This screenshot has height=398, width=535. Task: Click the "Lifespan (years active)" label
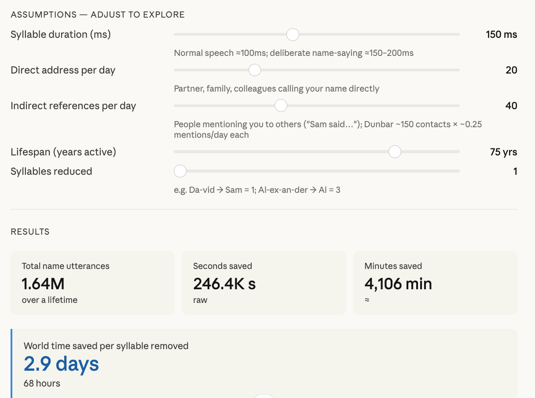click(63, 152)
